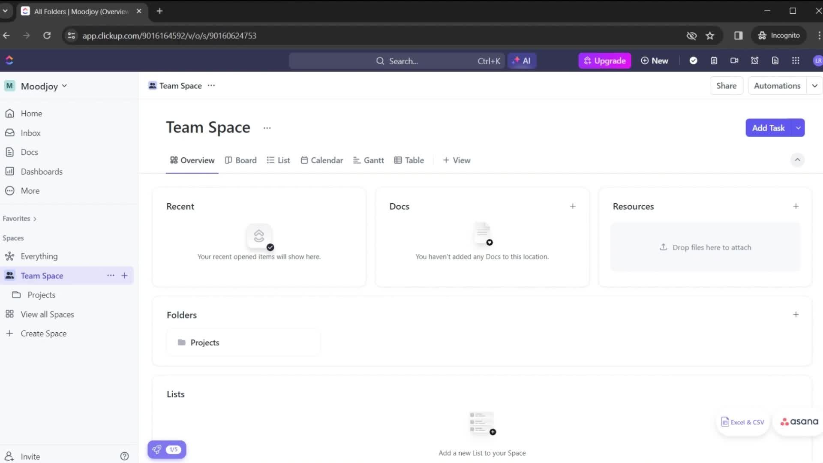Click the Notifications icon in toolbar
Screen dimensions: 823x463
(754, 60)
